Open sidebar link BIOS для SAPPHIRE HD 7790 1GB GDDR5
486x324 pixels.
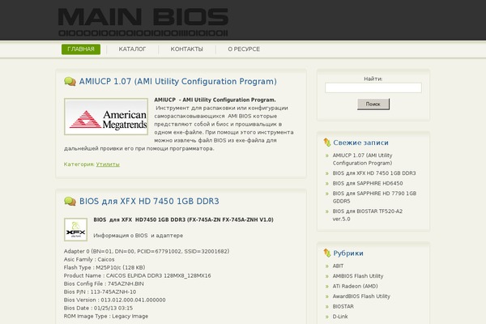(x=374, y=197)
